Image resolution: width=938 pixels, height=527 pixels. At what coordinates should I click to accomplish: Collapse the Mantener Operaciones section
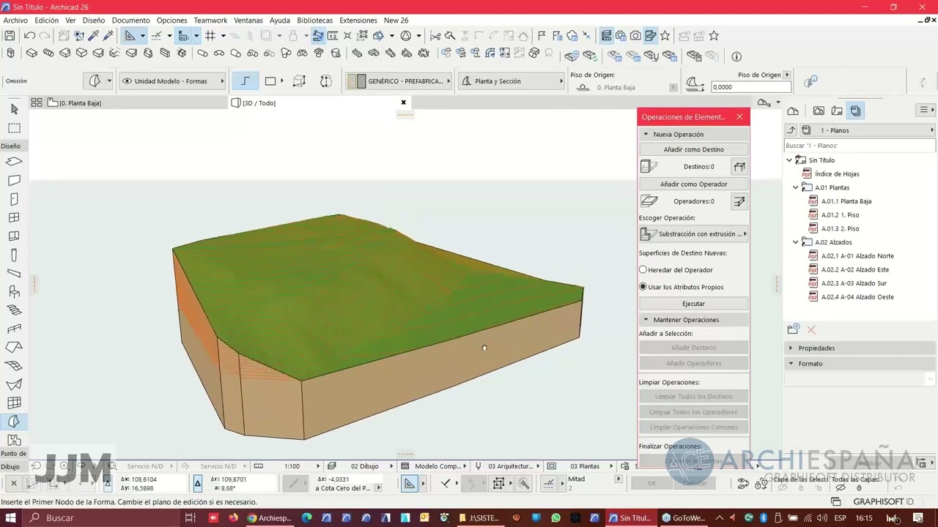[646, 320]
